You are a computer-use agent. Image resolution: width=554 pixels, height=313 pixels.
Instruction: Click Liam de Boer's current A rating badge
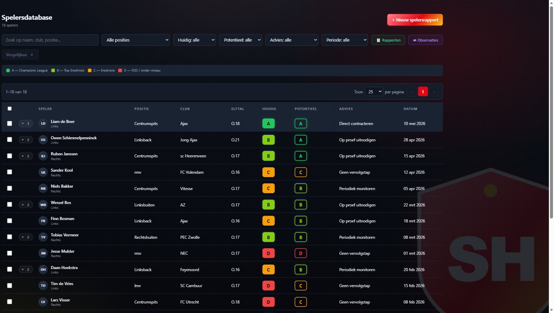pyautogui.click(x=268, y=124)
